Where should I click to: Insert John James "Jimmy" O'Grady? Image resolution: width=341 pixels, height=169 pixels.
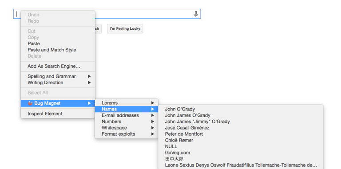[x=241, y=122]
